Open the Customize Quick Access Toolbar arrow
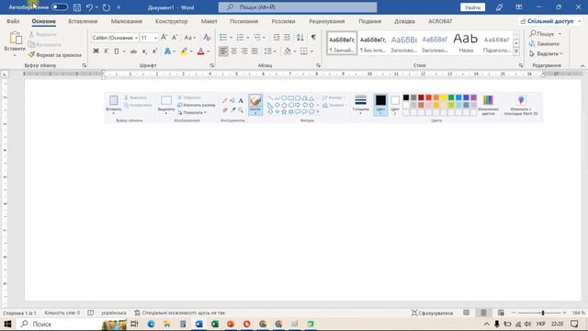588x331 pixels. tap(119, 7)
